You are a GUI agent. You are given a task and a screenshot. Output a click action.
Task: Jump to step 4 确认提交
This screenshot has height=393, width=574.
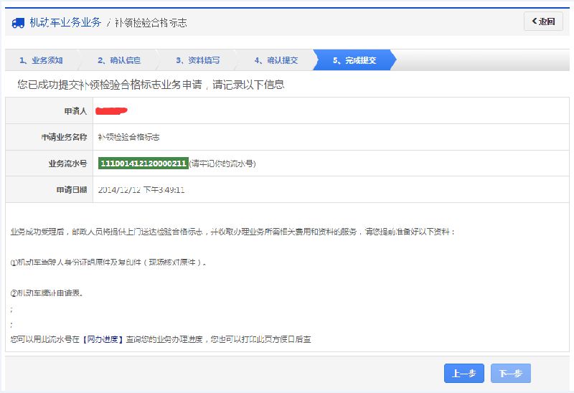276,60
